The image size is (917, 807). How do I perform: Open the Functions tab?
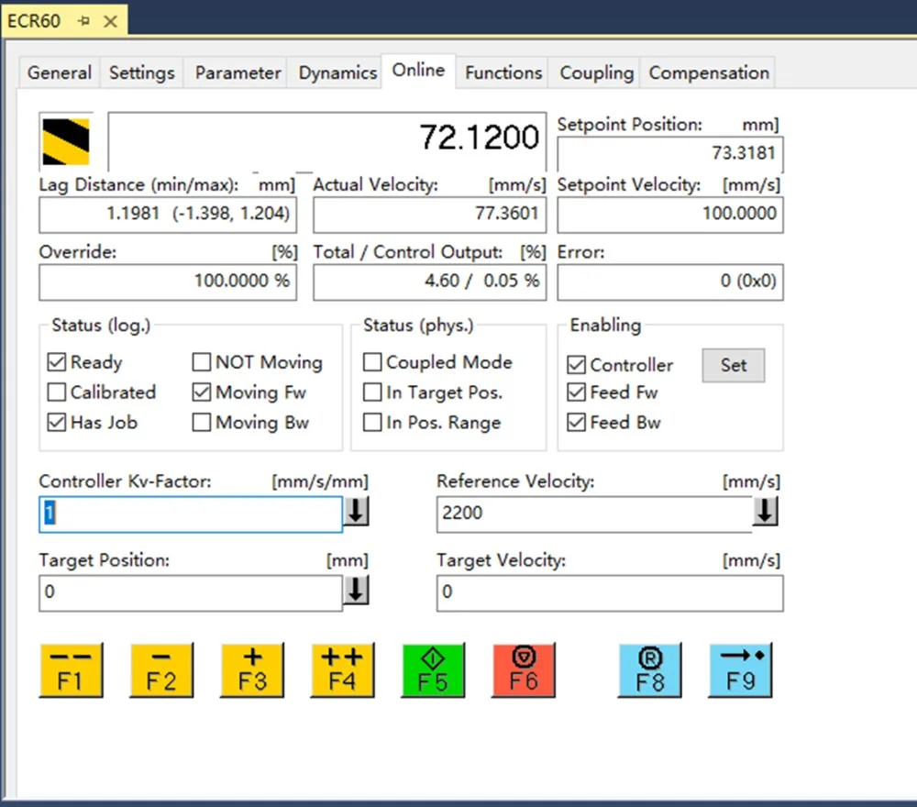click(503, 72)
